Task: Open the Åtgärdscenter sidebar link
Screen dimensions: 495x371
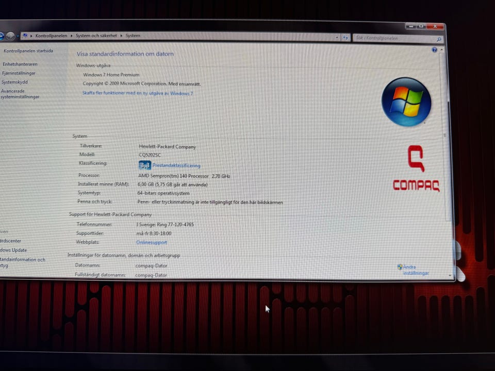Action: [10, 241]
